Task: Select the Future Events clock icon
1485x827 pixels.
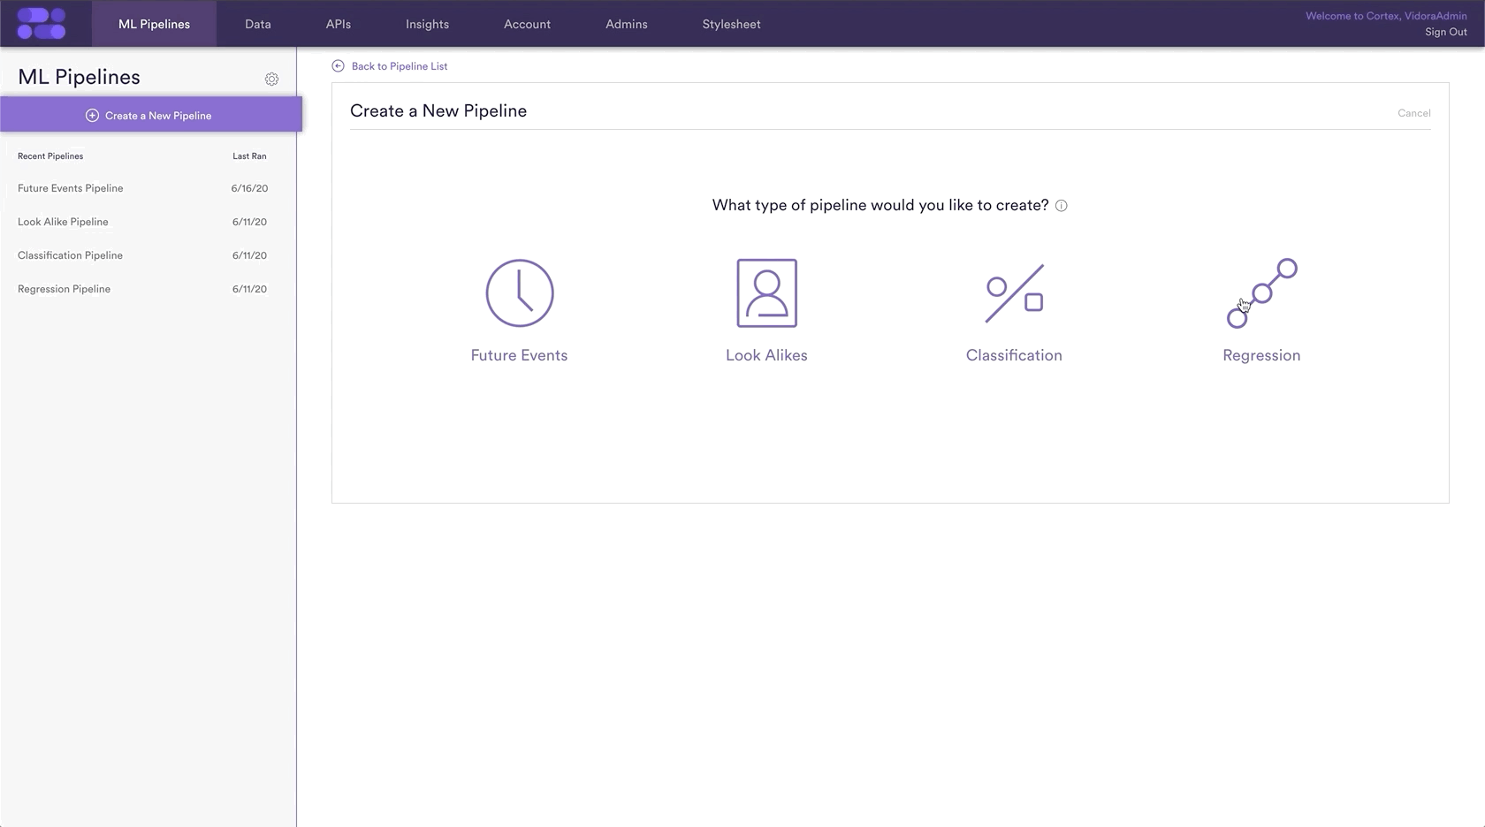Action: [x=520, y=293]
